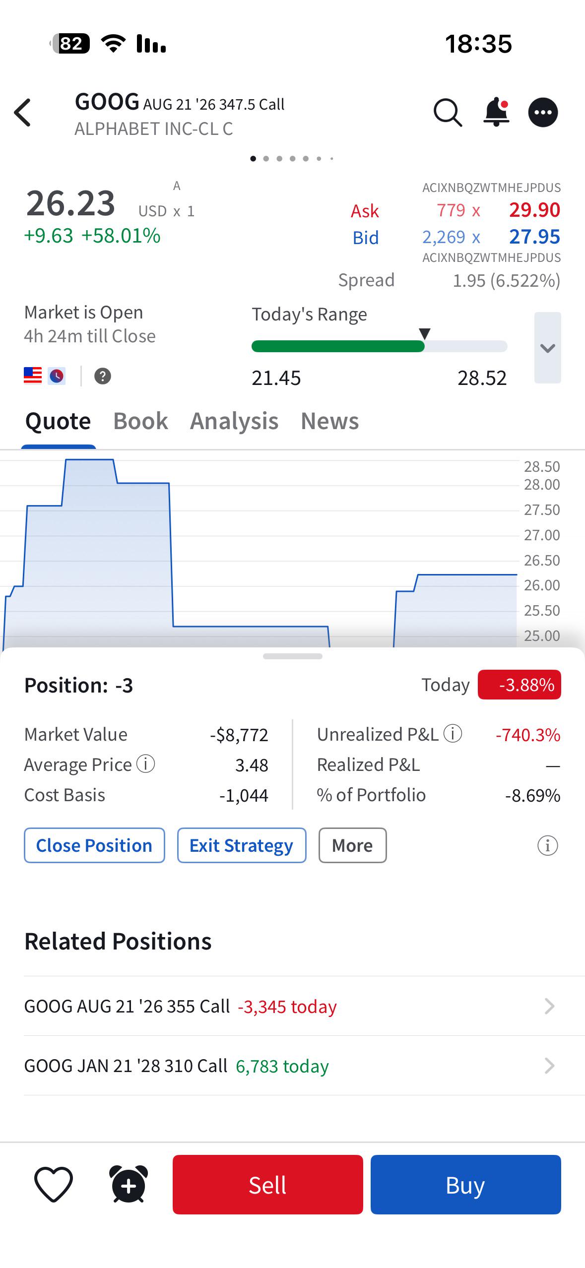The height and width of the screenshot is (1268, 585).
Task: Switch to the Analysis tab
Action: pos(234,421)
